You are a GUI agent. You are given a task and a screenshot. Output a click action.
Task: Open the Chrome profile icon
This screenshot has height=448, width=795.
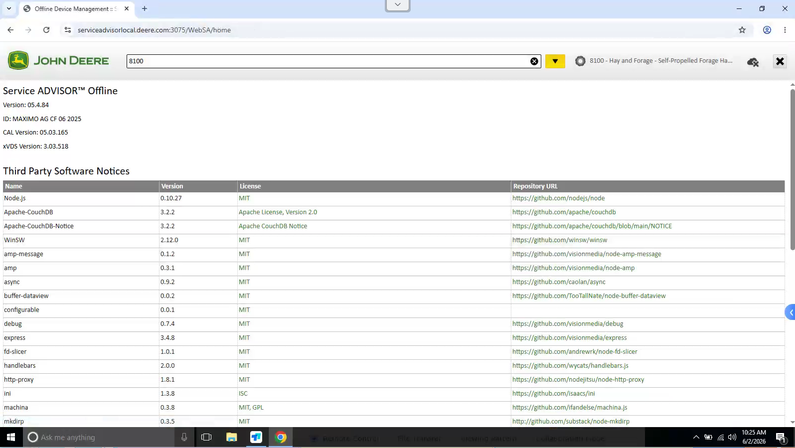767,30
